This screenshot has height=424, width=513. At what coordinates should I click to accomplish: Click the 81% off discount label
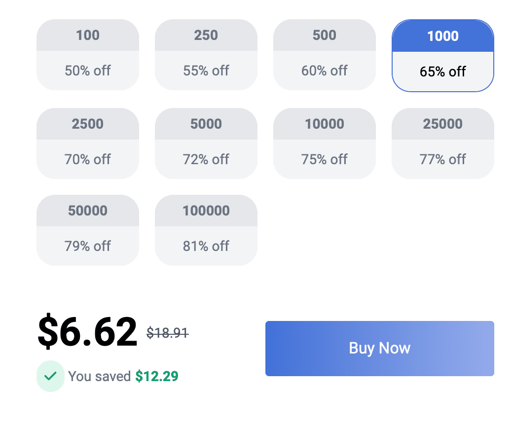pyautogui.click(x=206, y=246)
